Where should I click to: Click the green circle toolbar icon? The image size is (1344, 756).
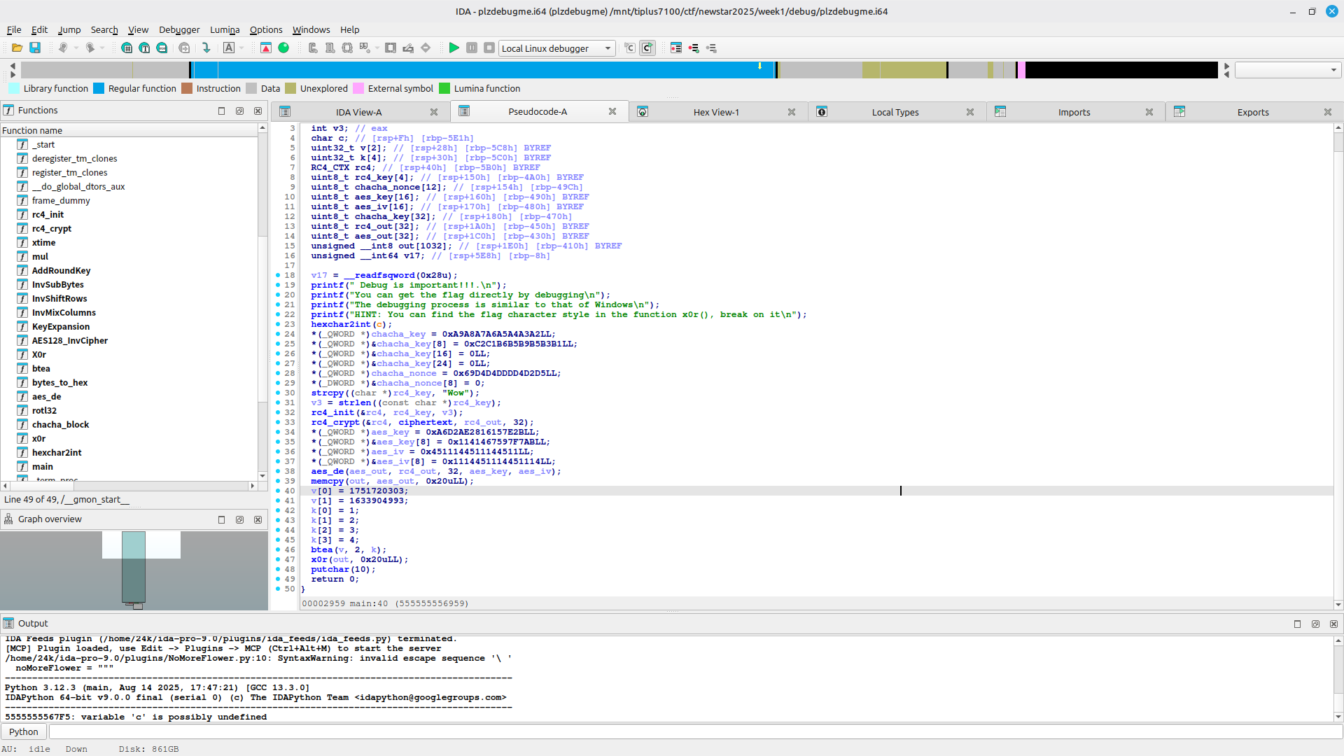tap(283, 48)
